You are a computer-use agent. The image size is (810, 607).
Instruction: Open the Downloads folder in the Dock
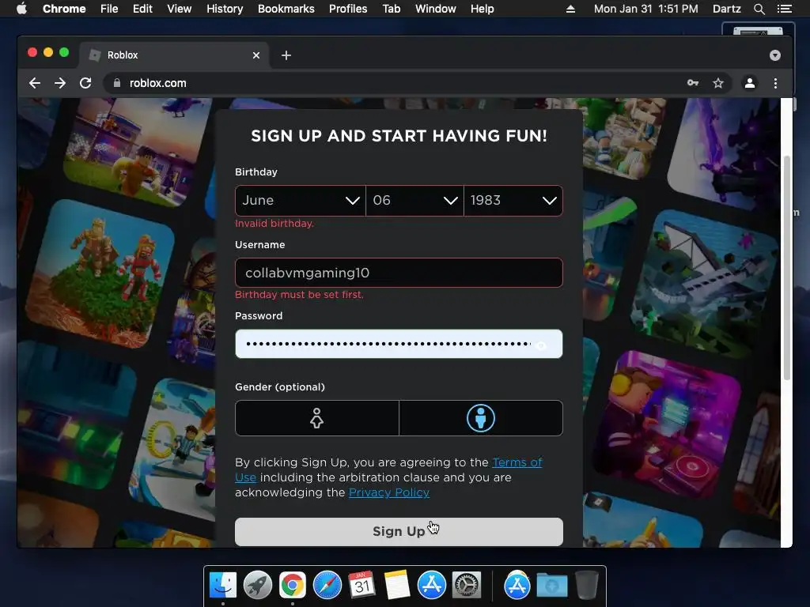(x=551, y=586)
